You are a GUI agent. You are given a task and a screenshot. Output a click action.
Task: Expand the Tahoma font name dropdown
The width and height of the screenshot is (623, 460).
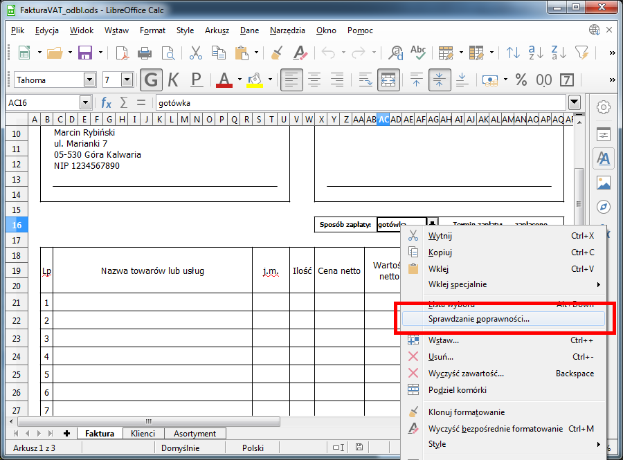pos(89,80)
